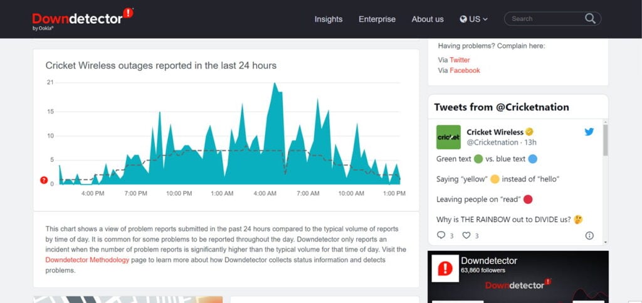The width and height of the screenshot is (642, 303).
Task: Open the @Cricketnation handle link
Action: tap(493, 142)
